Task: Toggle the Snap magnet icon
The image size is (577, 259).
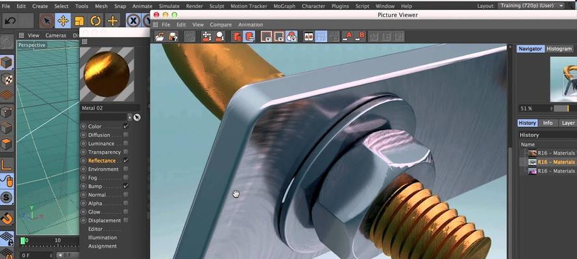Action: (6, 218)
